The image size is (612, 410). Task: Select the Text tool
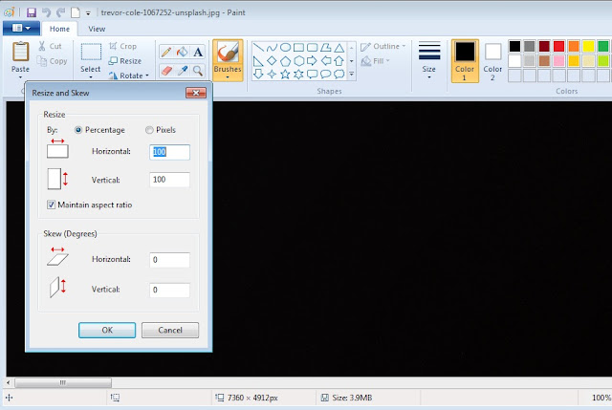pyautogui.click(x=198, y=52)
